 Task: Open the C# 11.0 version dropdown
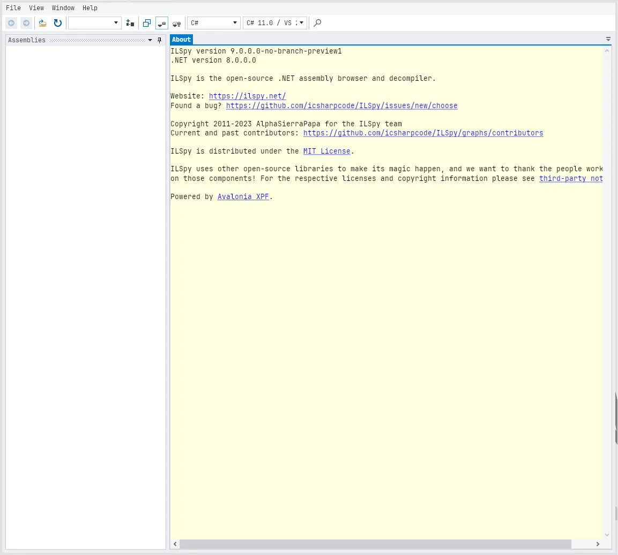pos(275,23)
